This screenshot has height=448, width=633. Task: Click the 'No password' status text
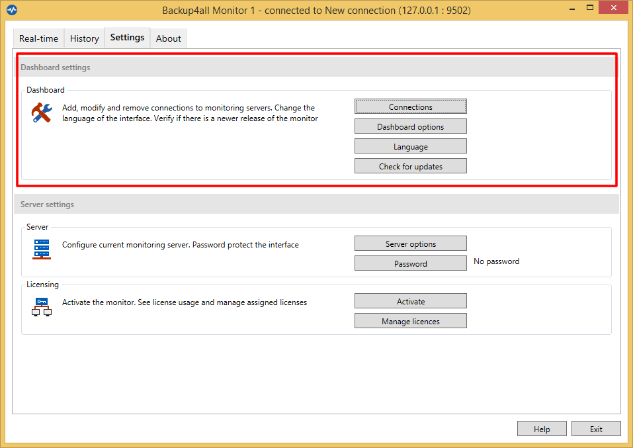click(497, 261)
